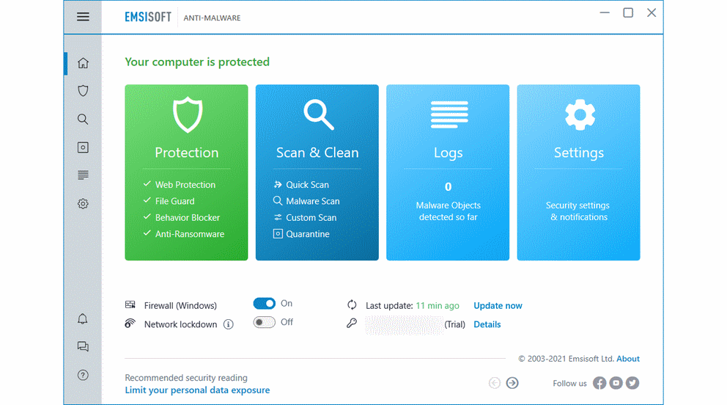Image resolution: width=727 pixels, height=405 pixels.
Task: Click the '0' malware count on Logs tile
Action: tap(449, 187)
